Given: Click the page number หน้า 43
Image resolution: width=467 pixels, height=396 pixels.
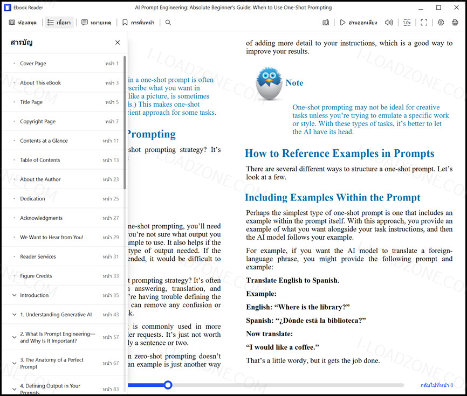Looking at the screenshot, I should coord(111,315).
